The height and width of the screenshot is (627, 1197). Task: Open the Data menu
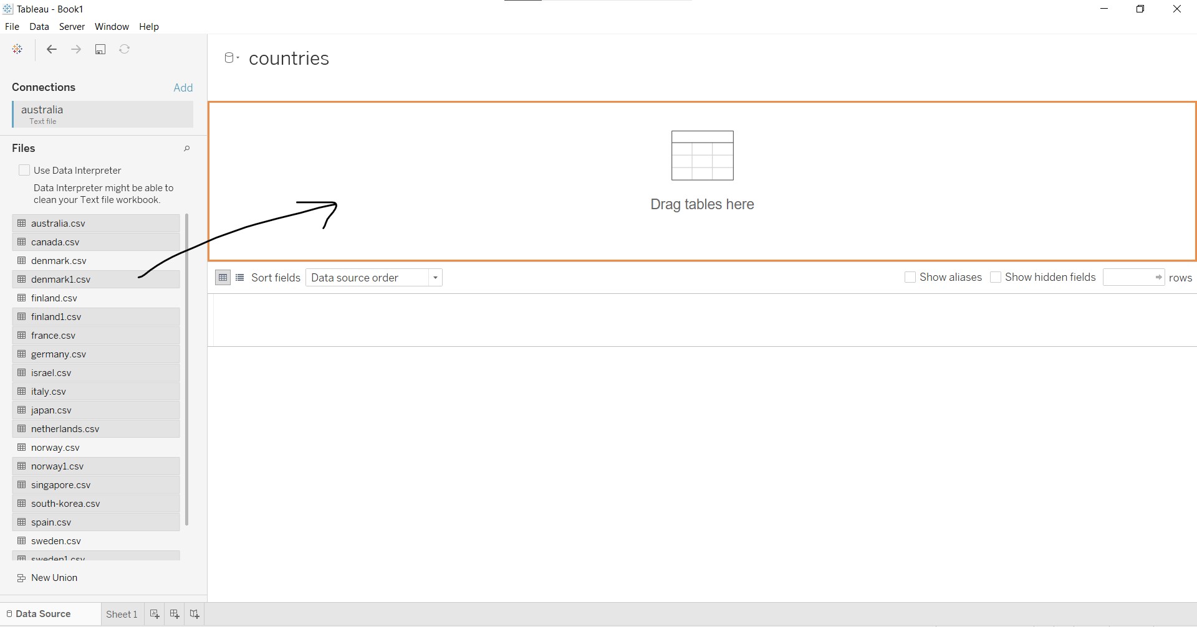[39, 27]
